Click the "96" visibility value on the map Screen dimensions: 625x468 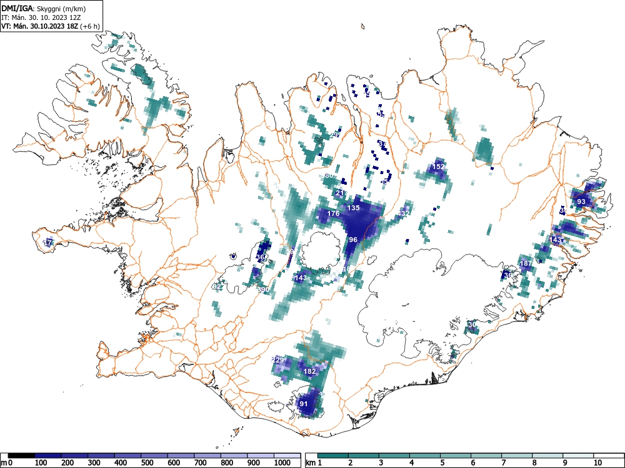(x=353, y=240)
